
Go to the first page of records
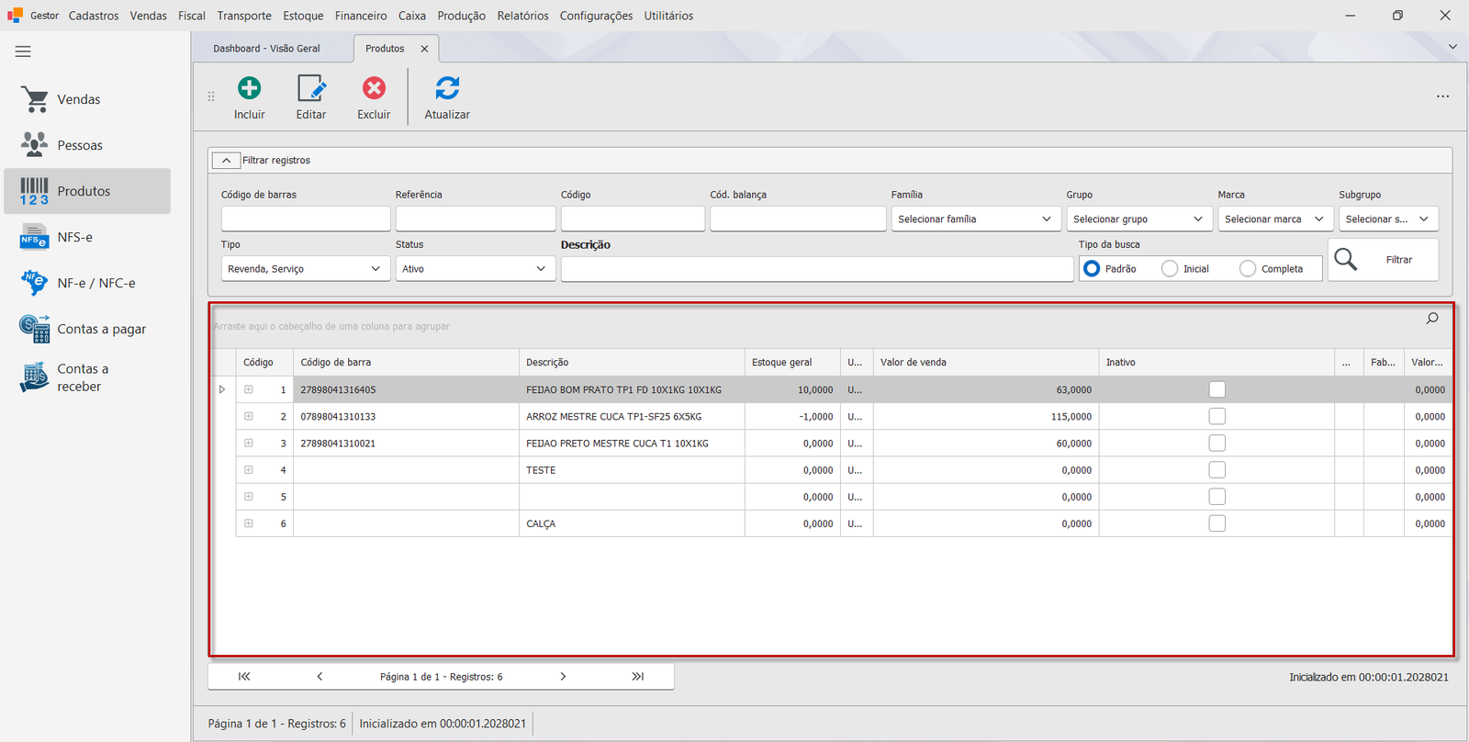coord(244,677)
